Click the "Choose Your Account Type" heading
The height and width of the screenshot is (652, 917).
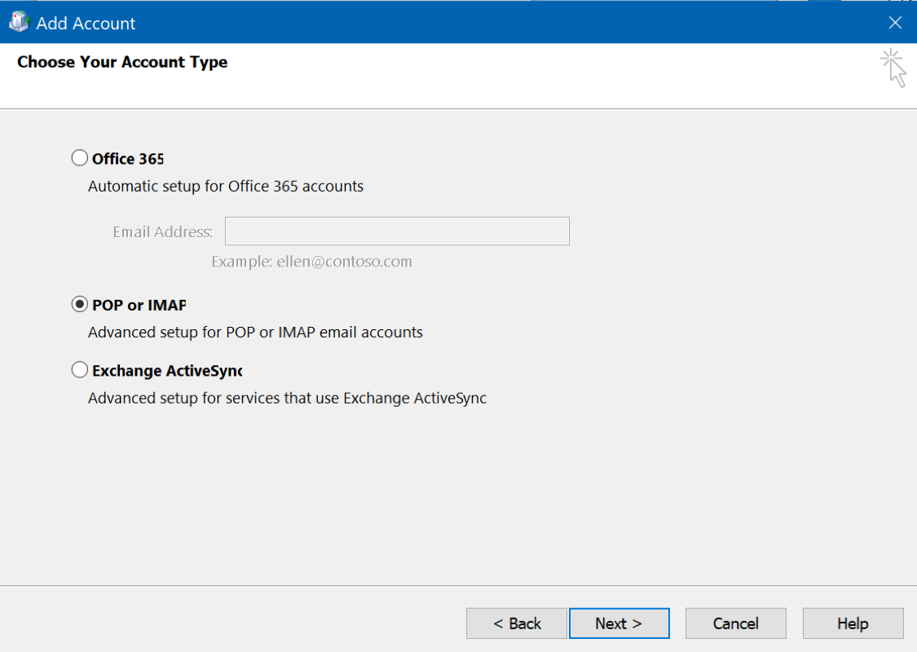click(x=122, y=62)
